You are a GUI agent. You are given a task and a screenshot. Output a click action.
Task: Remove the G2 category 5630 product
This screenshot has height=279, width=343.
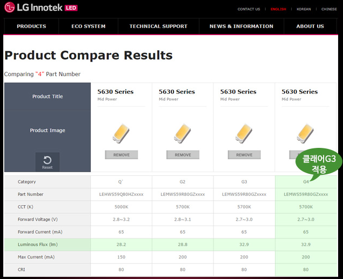coord(183,155)
